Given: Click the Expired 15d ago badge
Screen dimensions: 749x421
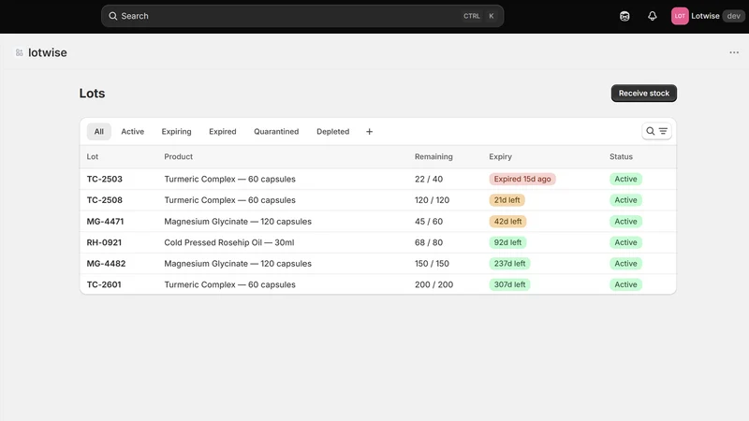Looking at the screenshot, I should pyautogui.click(x=522, y=179).
